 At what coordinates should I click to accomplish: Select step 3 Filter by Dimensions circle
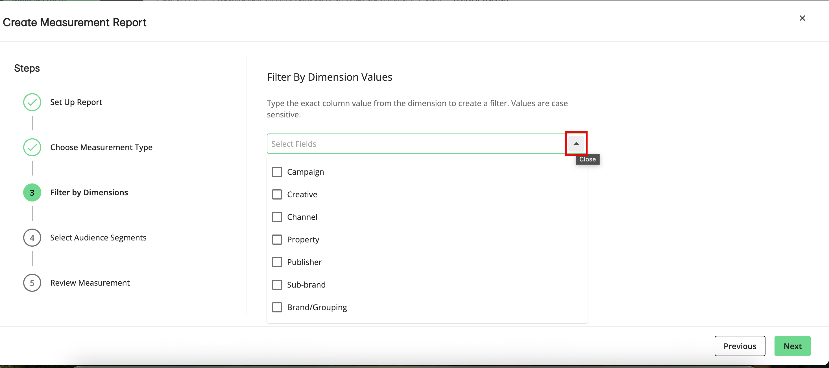coord(32,192)
